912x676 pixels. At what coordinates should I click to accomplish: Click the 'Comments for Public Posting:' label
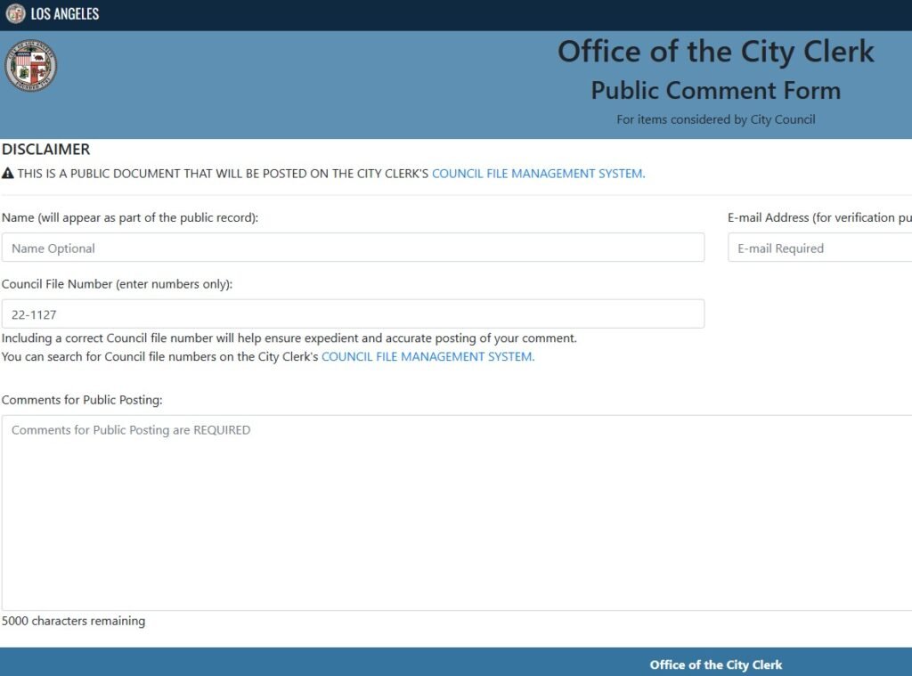coord(82,400)
